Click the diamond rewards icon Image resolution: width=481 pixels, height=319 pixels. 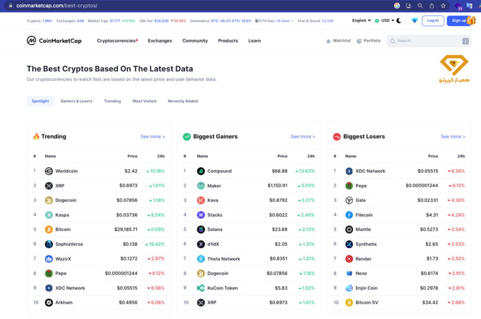click(x=414, y=21)
